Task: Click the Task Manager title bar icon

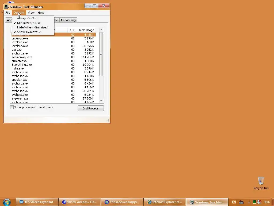Action: pyautogui.click(x=6, y=7)
